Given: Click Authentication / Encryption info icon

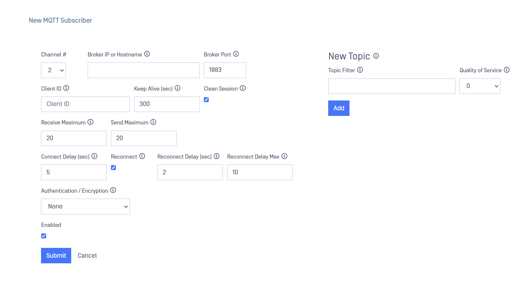Looking at the screenshot, I should pyautogui.click(x=113, y=190).
